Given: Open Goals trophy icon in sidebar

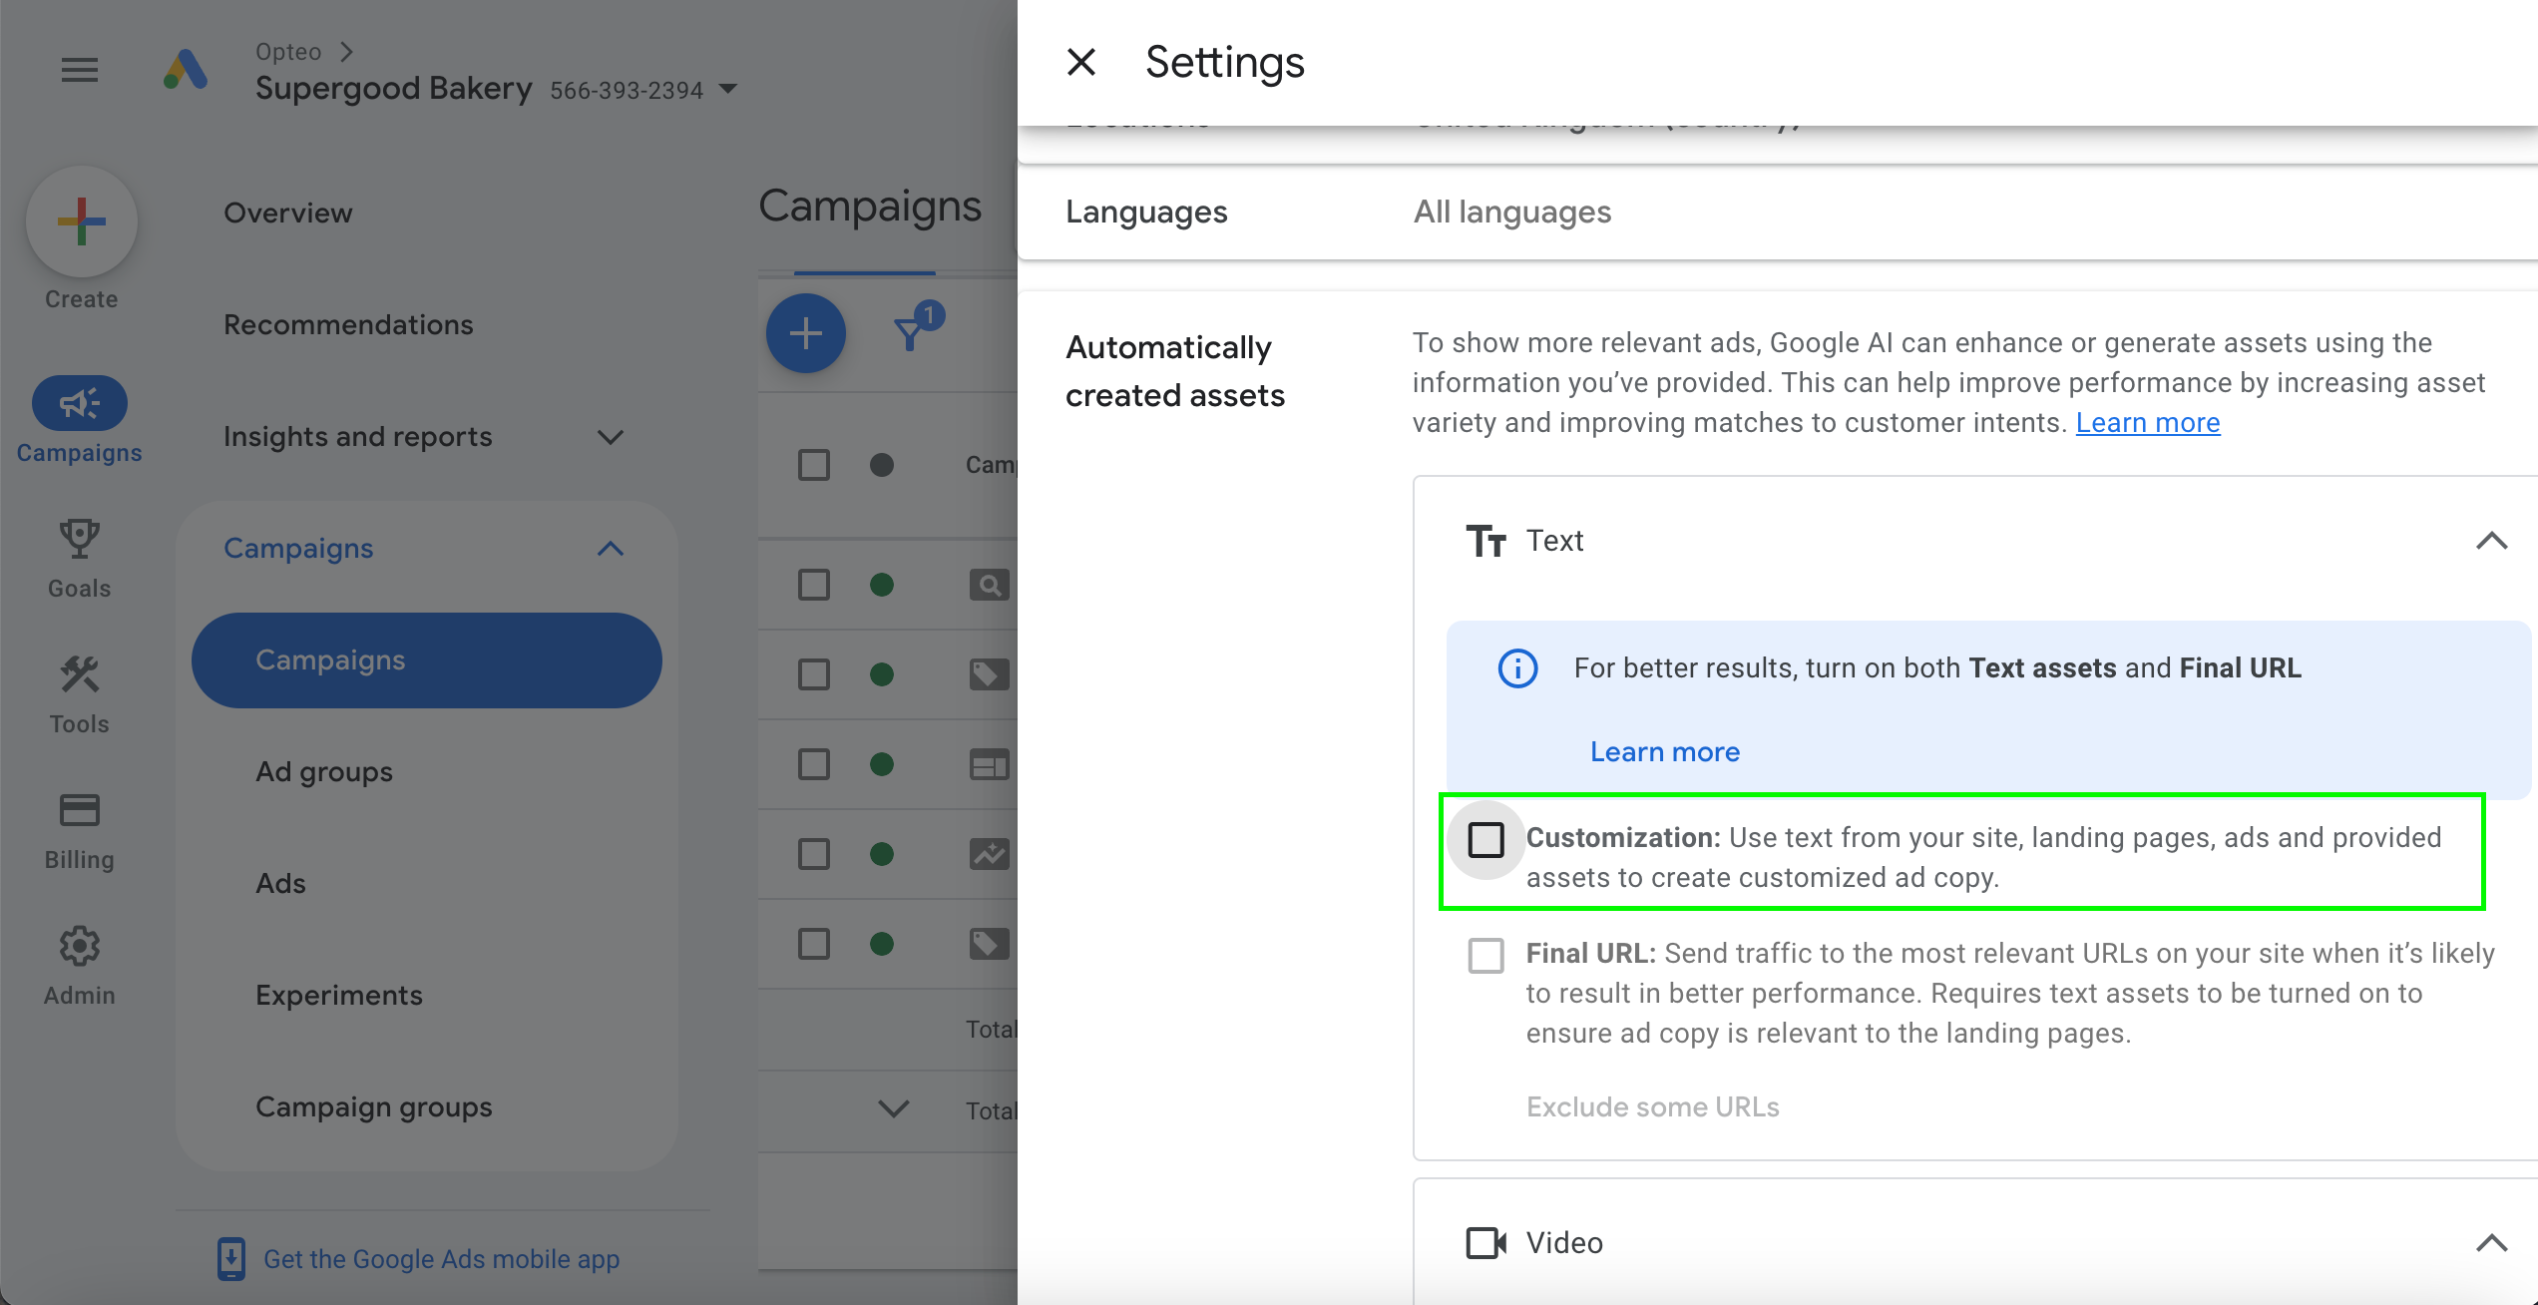Looking at the screenshot, I should (80, 539).
